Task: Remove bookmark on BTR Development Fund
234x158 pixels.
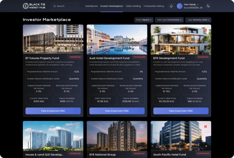Action: pos(205,30)
